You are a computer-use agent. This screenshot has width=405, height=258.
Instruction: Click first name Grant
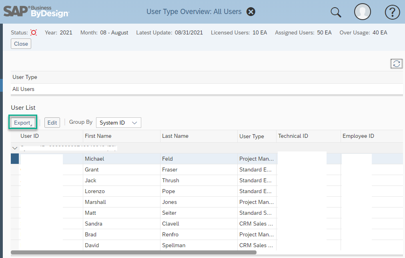coord(92,169)
